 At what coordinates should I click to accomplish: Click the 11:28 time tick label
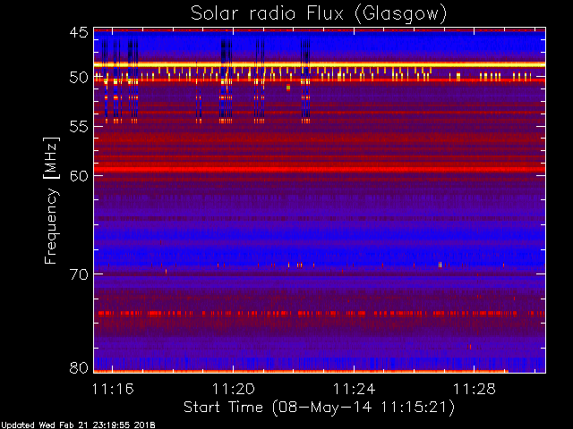point(475,389)
